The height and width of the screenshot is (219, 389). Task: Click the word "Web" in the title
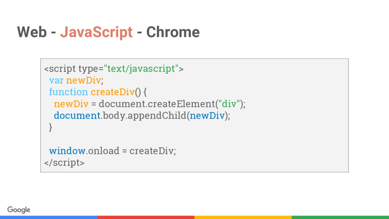pyautogui.click(x=32, y=32)
